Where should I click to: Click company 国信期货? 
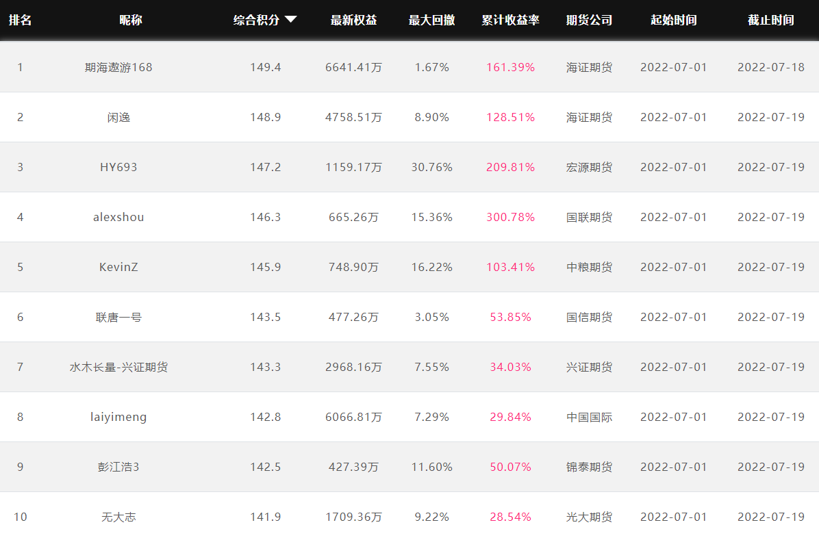[x=589, y=317]
